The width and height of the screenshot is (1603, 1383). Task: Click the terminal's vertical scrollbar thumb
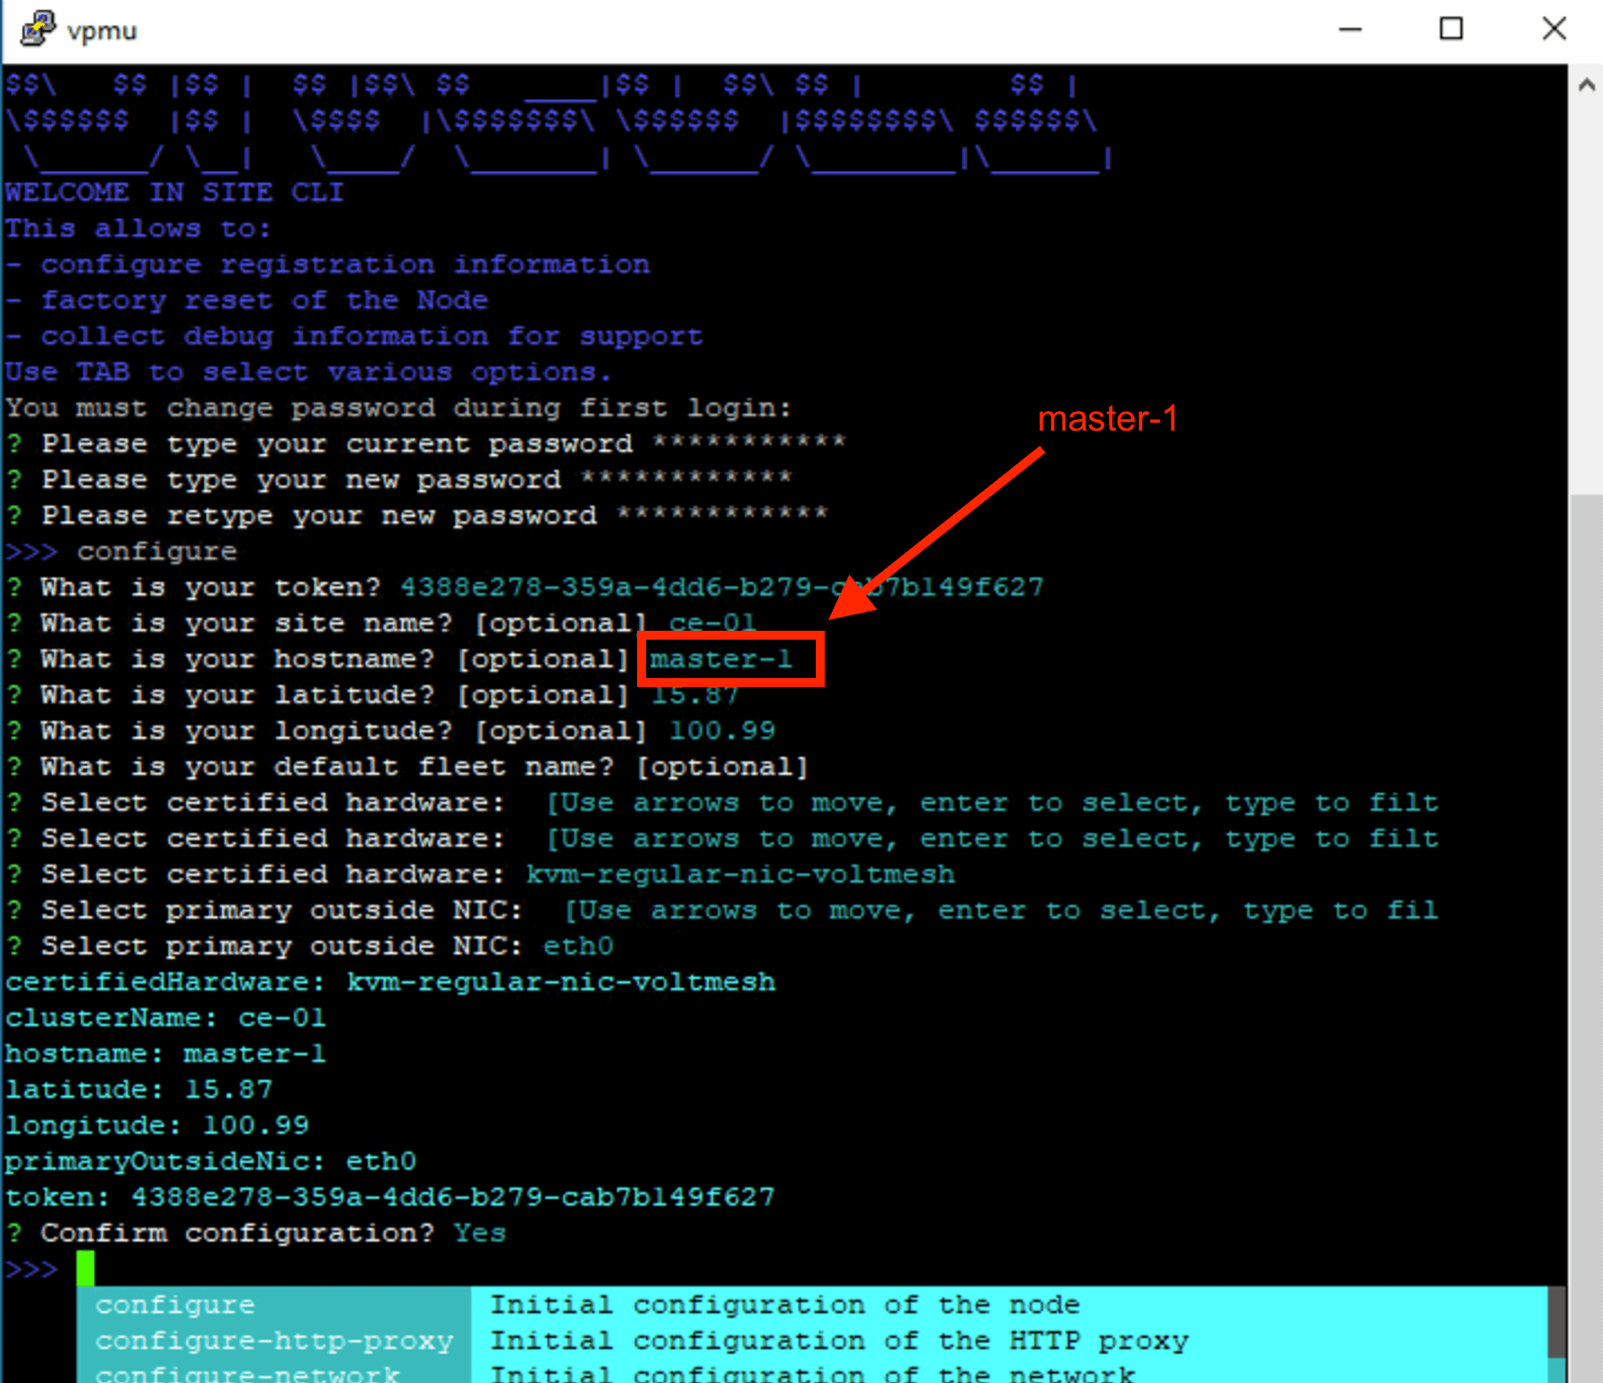click(x=1586, y=893)
